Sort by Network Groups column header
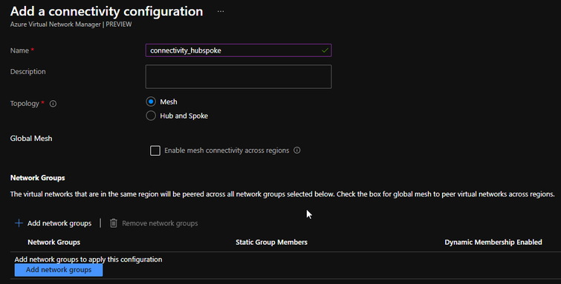This screenshot has height=284, width=561. pos(54,242)
